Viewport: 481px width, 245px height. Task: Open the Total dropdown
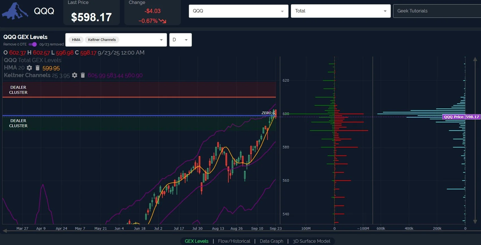341,11
